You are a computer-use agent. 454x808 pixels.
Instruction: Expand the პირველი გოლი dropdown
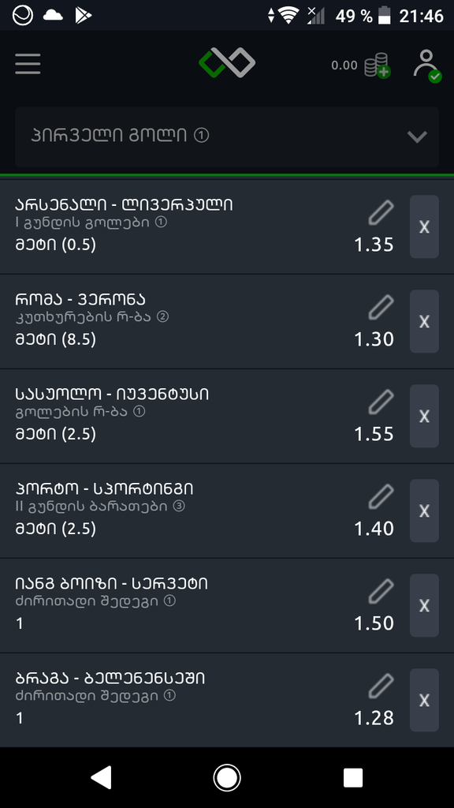227,137
